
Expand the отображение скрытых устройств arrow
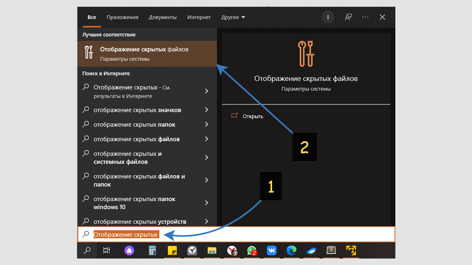[206, 221]
